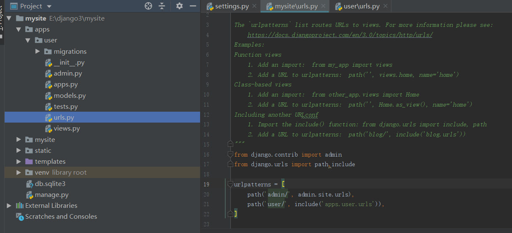Expand the templates folder

[18, 161]
